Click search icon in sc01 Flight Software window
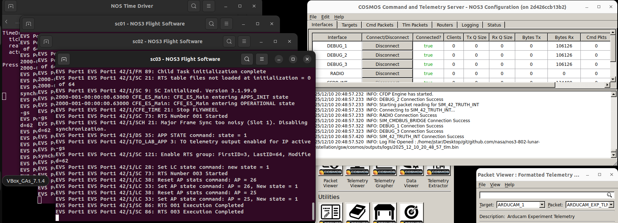The width and height of the screenshot is (618, 223). [x=212, y=24]
